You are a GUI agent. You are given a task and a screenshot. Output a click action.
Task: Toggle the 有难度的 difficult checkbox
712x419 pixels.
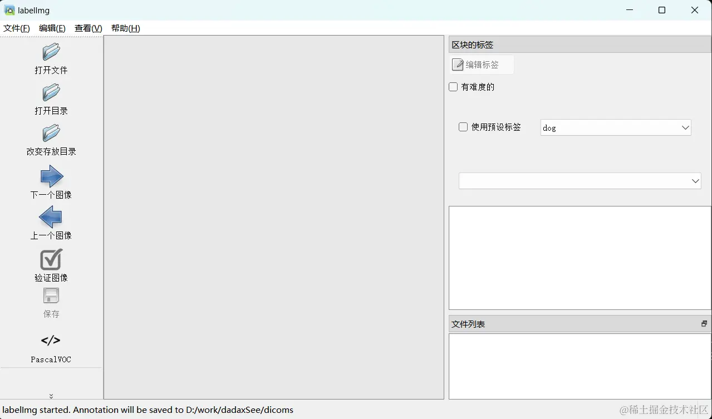pyautogui.click(x=453, y=87)
